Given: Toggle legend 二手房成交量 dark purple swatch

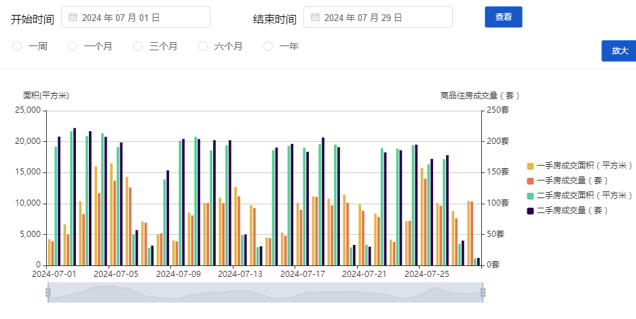Looking at the screenshot, I should [x=530, y=211].
